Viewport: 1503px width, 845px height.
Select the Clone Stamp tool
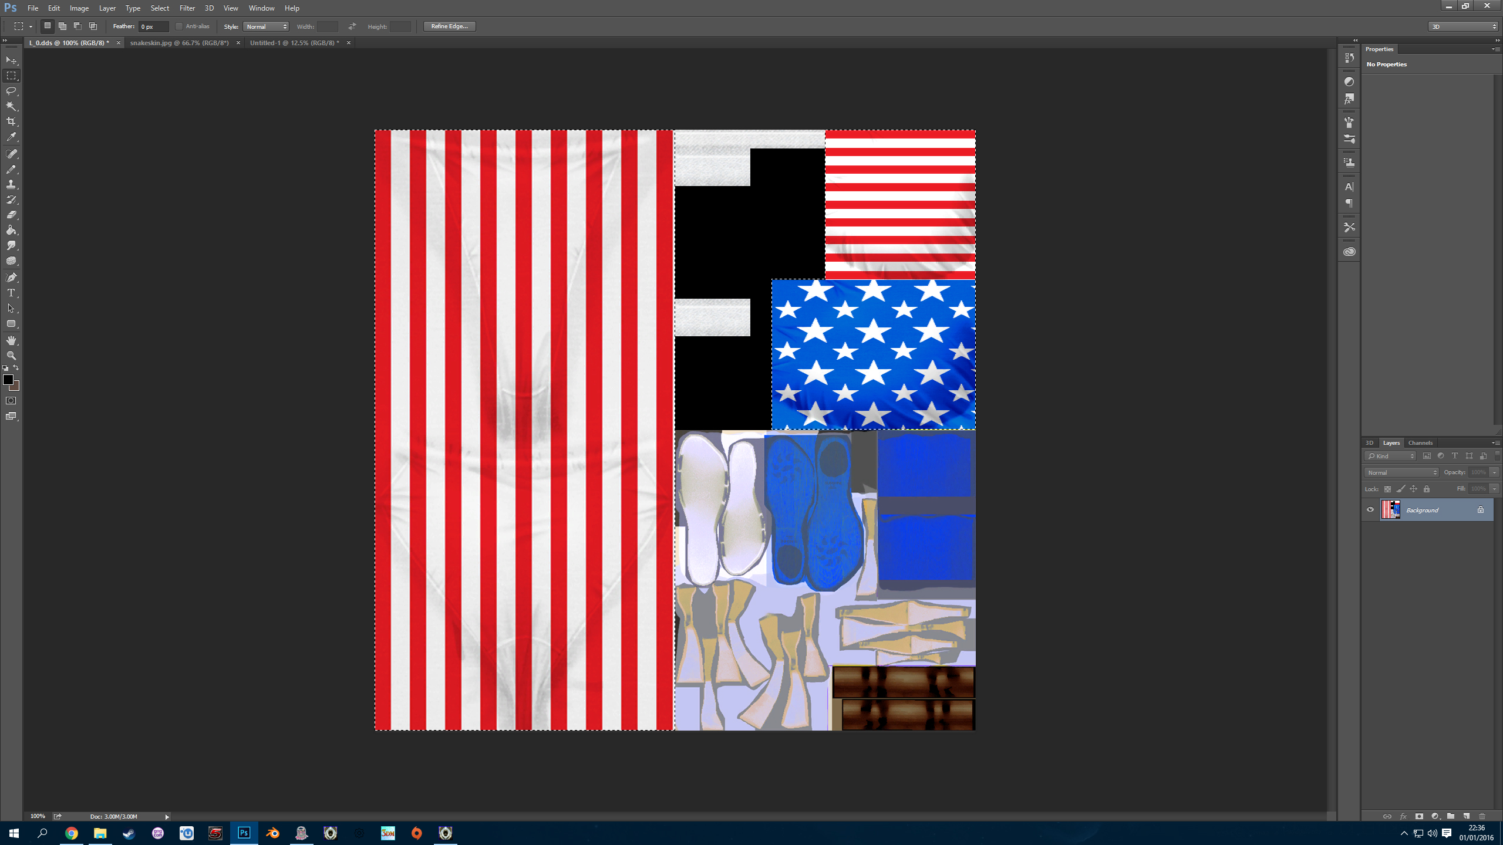point(11,184)
